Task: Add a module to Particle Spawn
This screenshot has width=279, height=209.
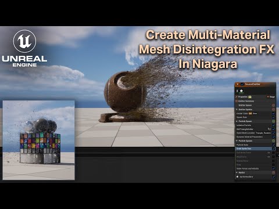Action: [x=273, y=121]
